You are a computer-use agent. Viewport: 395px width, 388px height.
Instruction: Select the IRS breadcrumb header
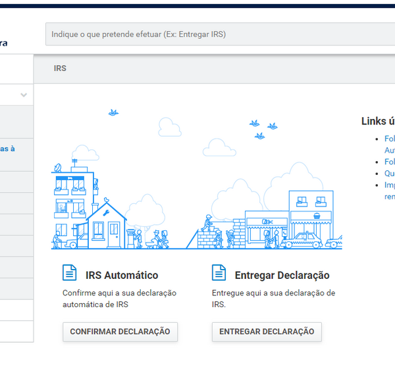coord(60,68)
